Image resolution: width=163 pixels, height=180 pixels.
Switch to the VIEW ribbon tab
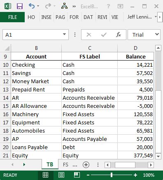(x=115, y=17)
